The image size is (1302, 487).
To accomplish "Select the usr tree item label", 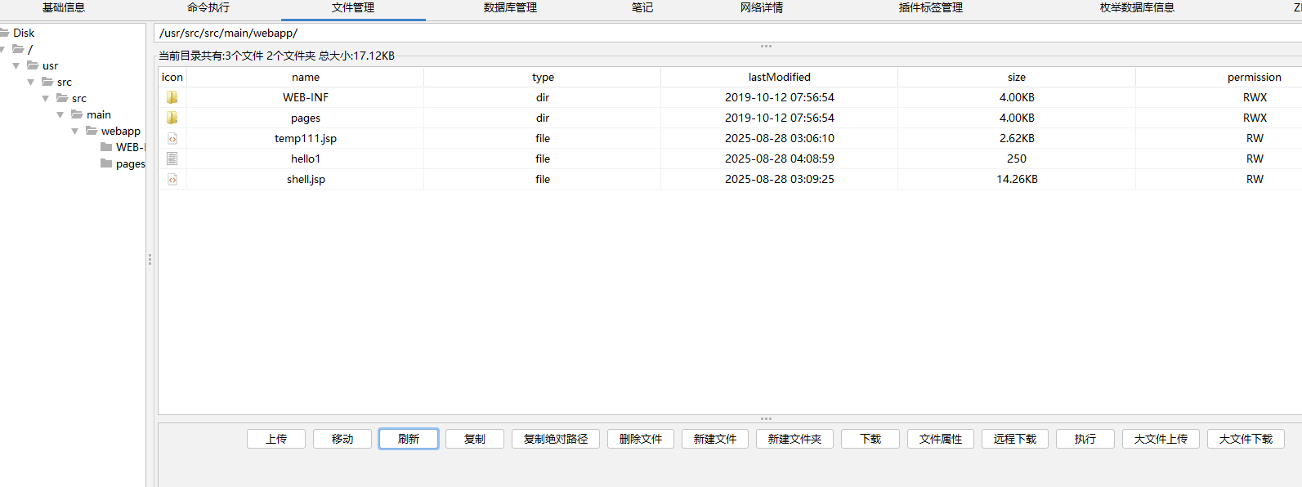I will coord(51,65).
